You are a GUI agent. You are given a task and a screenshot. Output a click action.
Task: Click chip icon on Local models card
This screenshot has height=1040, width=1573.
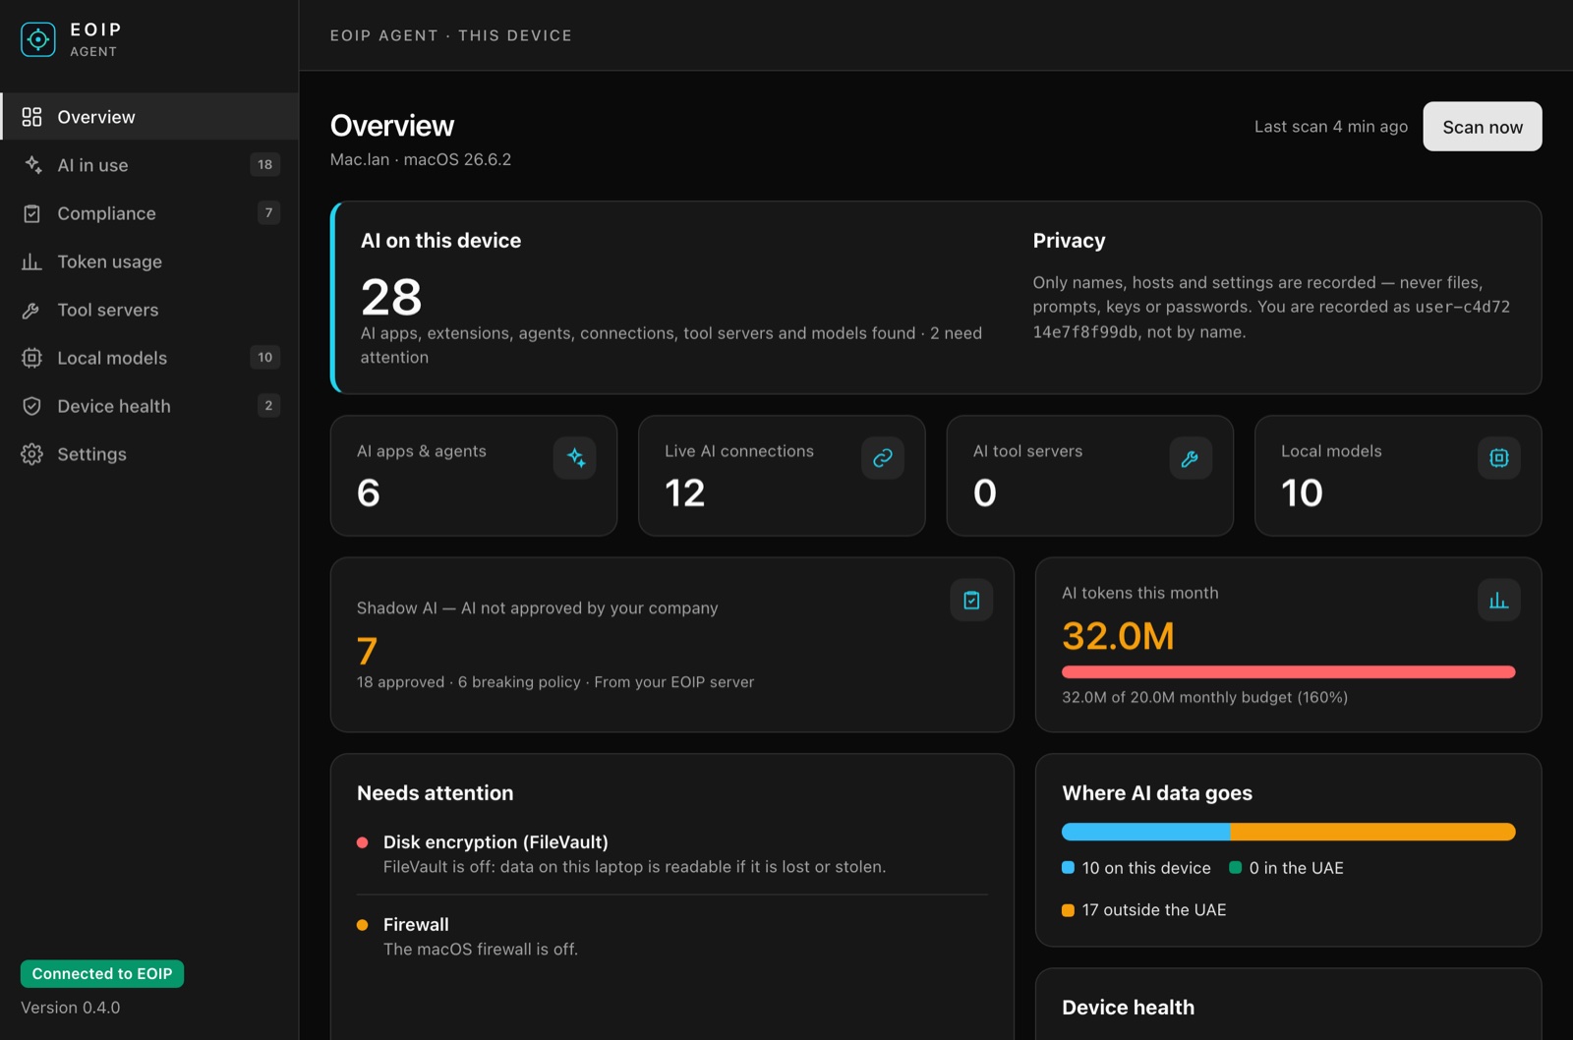[1499, 458]
